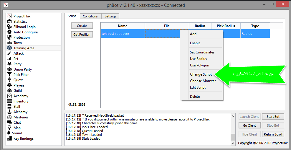Viewport: 291px width, 150px height.
Task: Click the 'Radius' type cell in row
Action: click(255, 34)
